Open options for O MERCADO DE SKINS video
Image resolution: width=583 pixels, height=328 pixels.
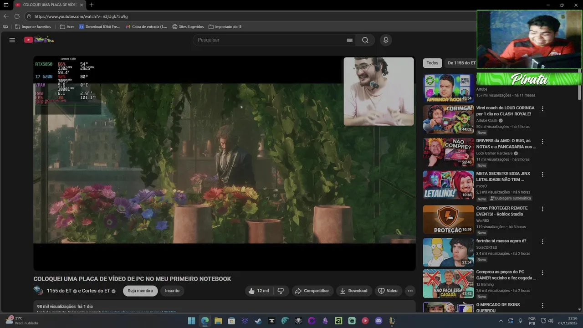(542, 306)
